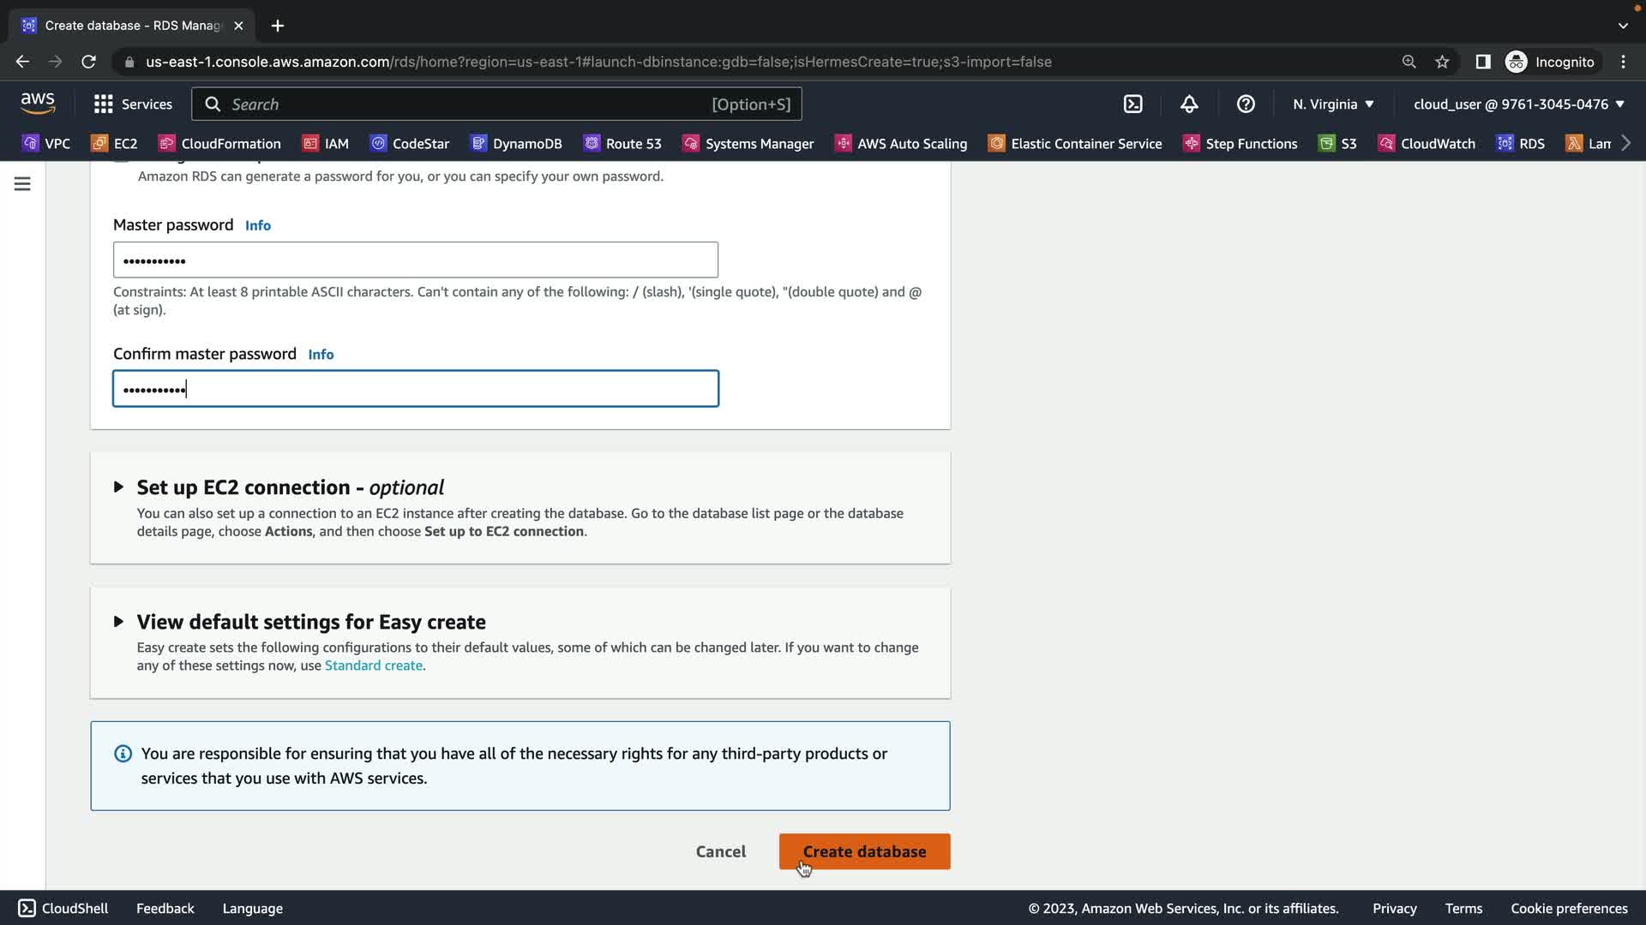Open the Services grid menu

point(132,104)
